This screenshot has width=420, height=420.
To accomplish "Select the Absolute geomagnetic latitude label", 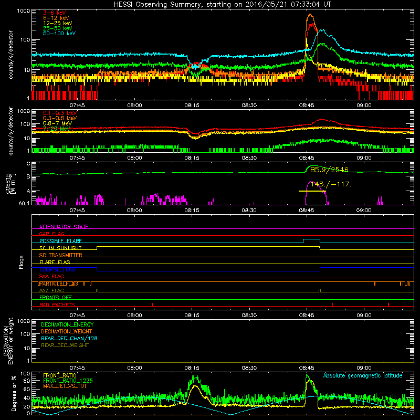I will (x=363, y=376).
